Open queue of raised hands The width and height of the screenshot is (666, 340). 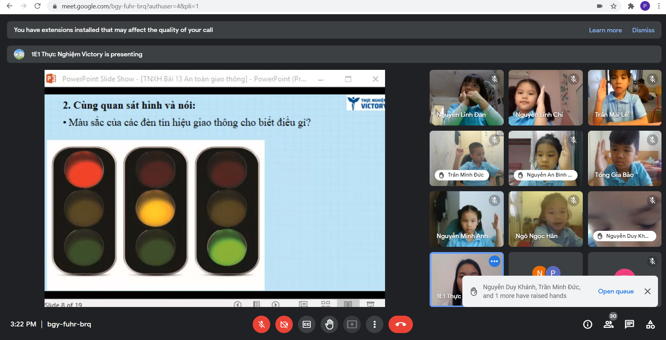click(616, 291)
